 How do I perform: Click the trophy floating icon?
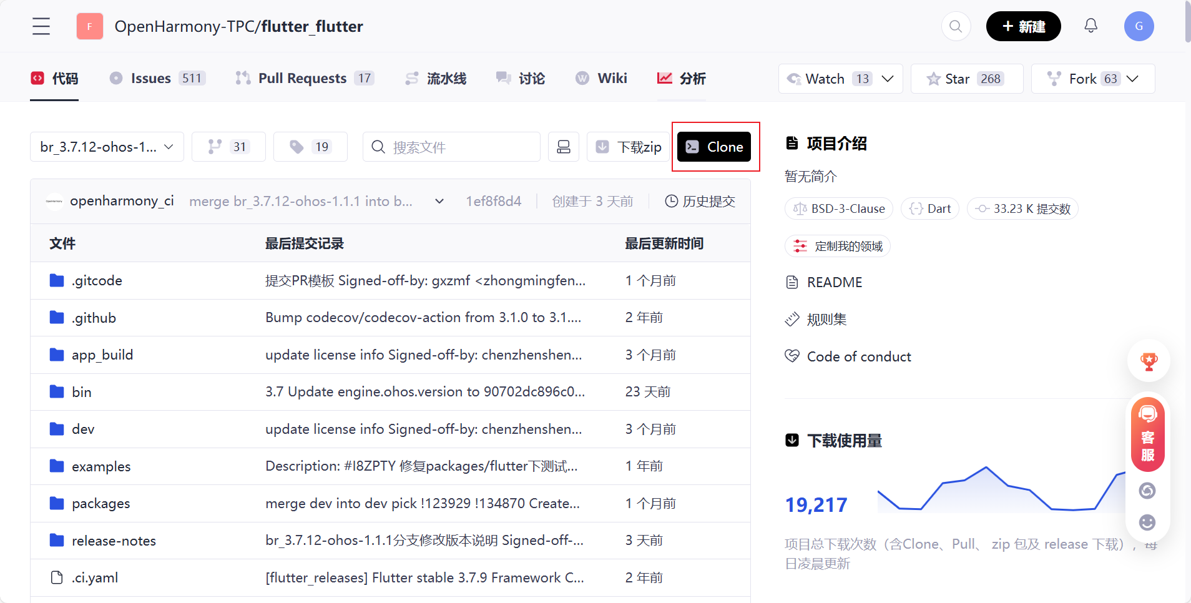pyautogui.click(x=1149, y=361)
